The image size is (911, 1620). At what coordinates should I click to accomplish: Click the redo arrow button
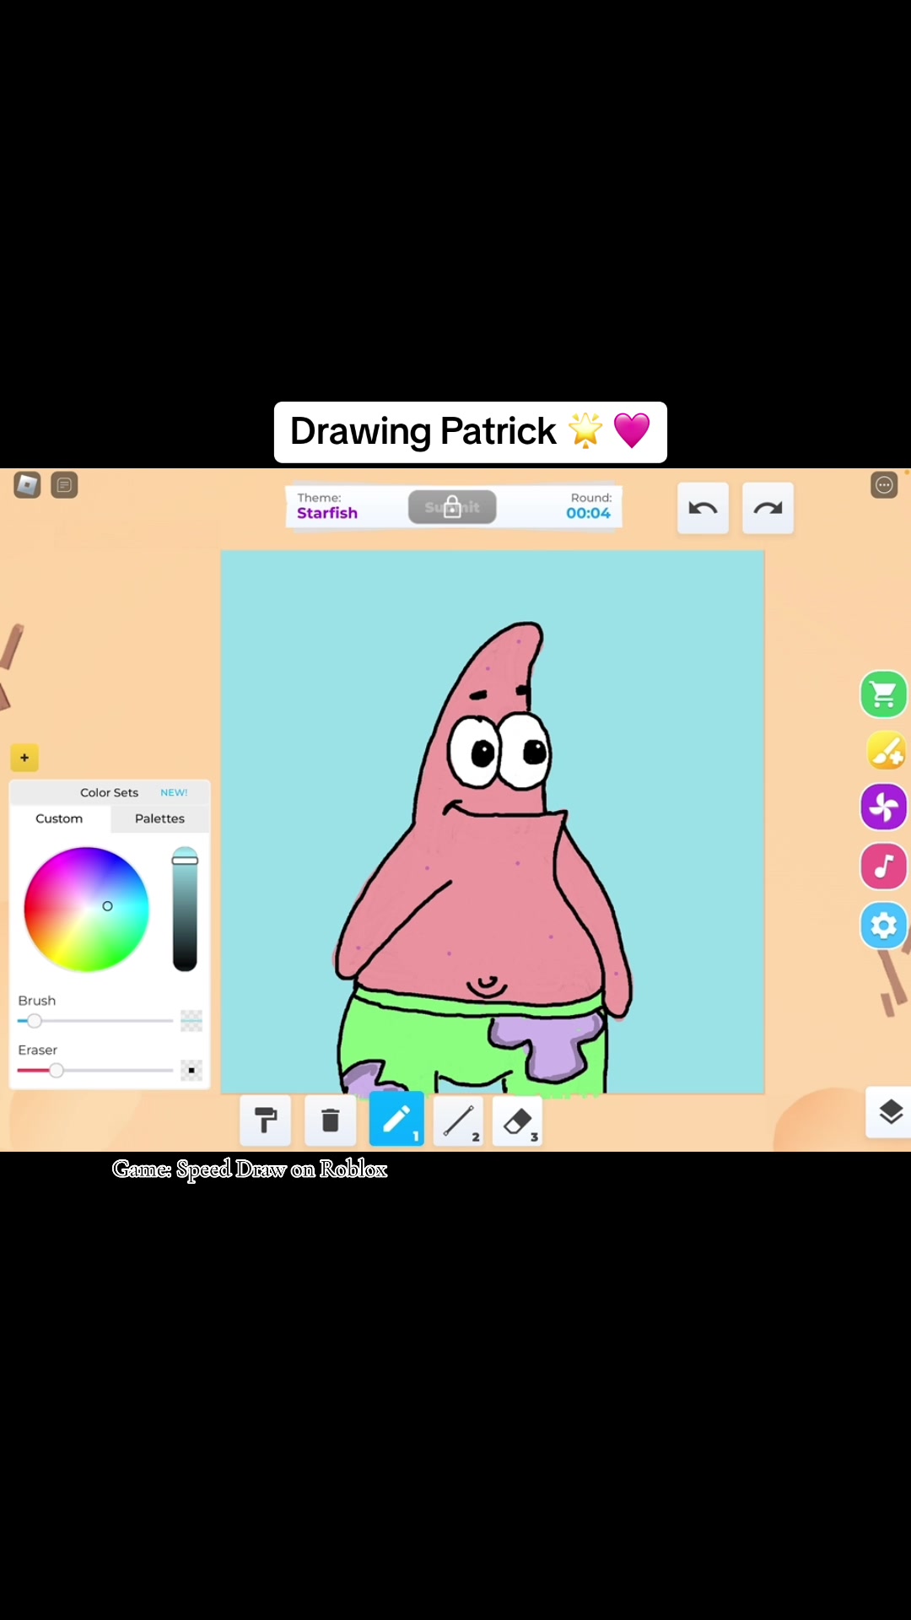[x=768, y=508]
